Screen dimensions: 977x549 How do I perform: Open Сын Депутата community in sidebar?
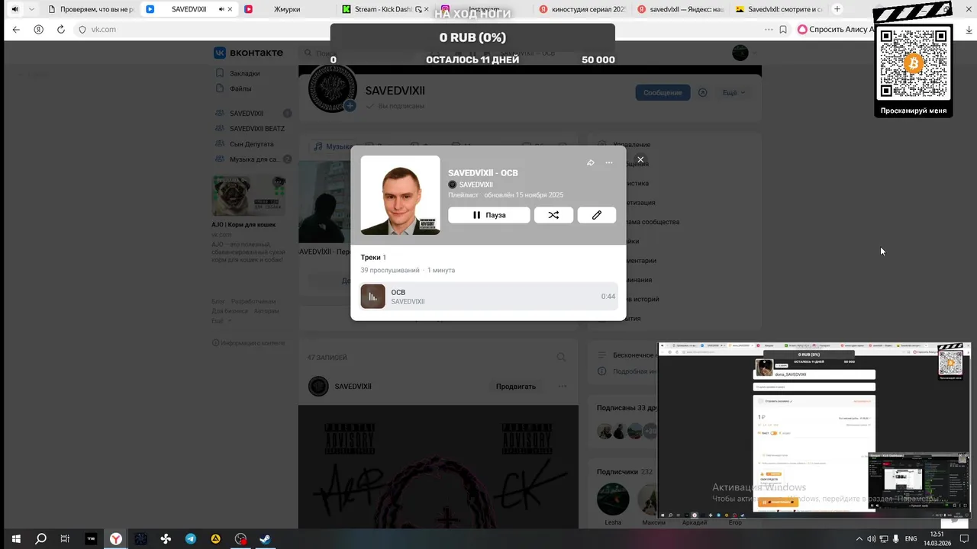coord(251,143)
